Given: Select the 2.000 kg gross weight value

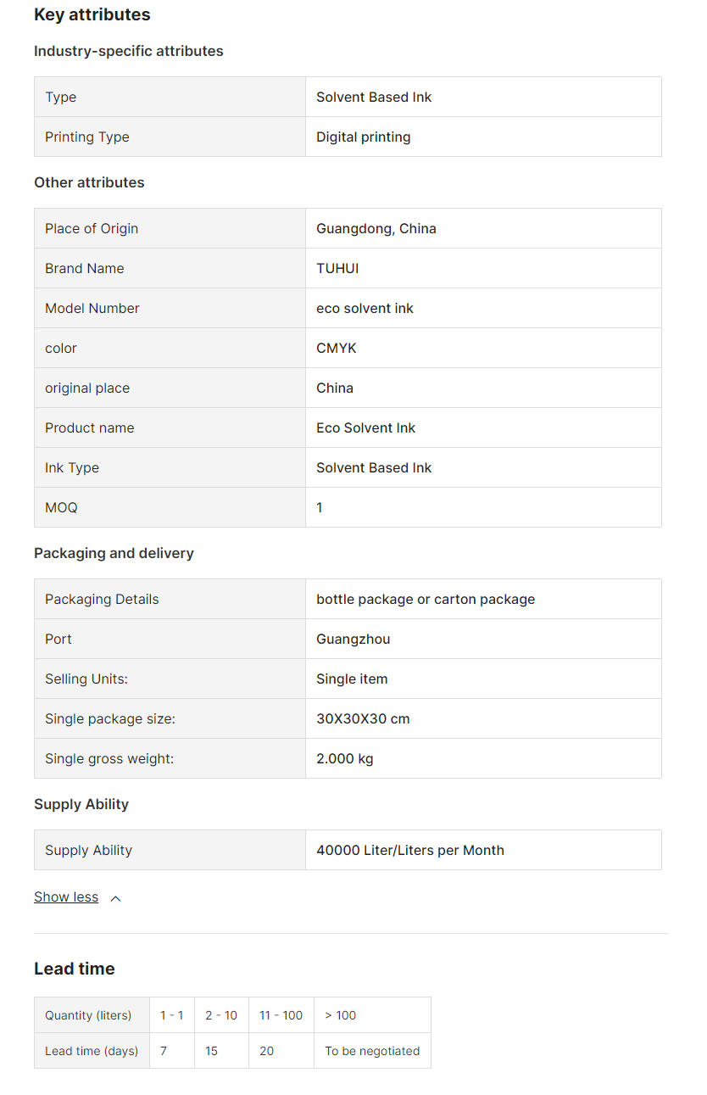Looking at the screenshot, I should click(344, 759).
